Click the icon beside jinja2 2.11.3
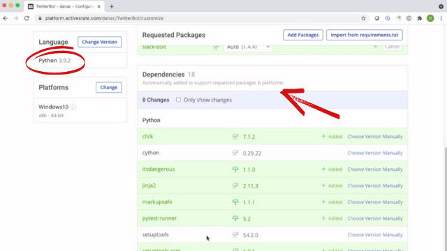This screenshot has width=447, height=251. tap(235, 186)
